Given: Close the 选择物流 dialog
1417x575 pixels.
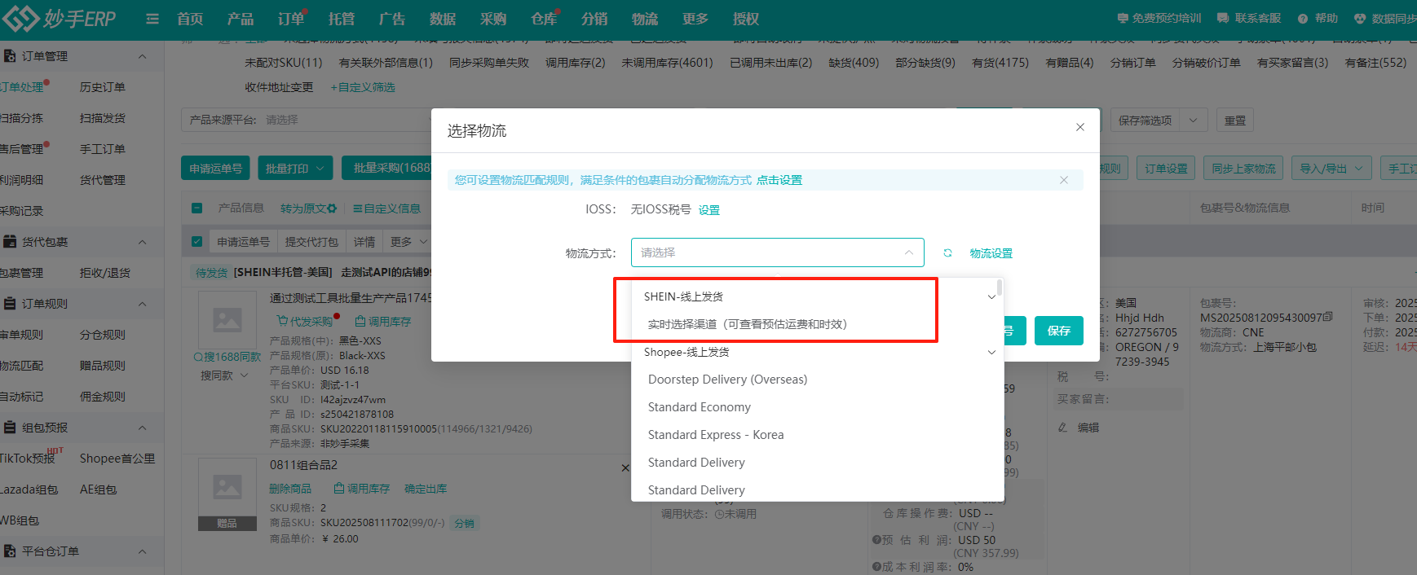Looking at the screenshot, I should click(1080, 127).
